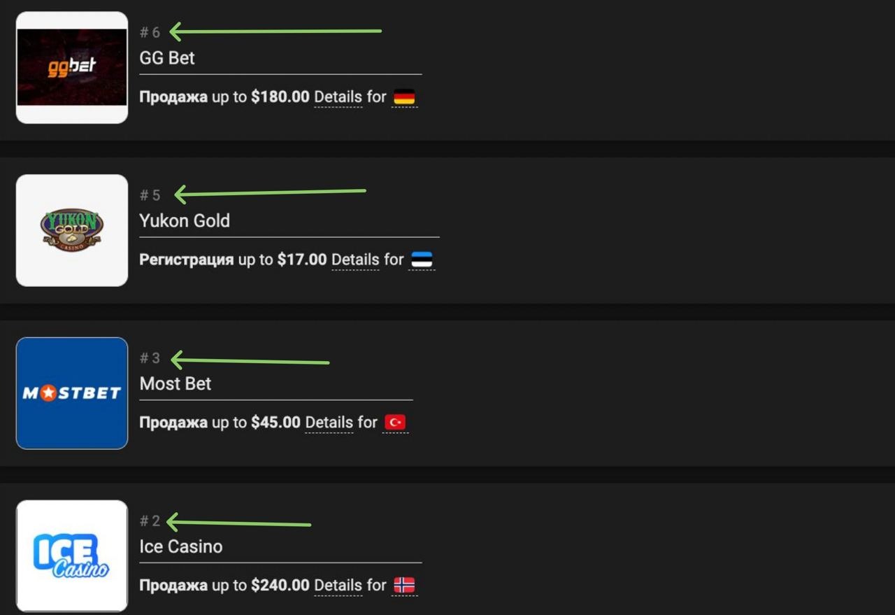Viewport: 895px width, 615px height.
Task: Open Details link for Most Bet
Action: click(x=329, y=423)
